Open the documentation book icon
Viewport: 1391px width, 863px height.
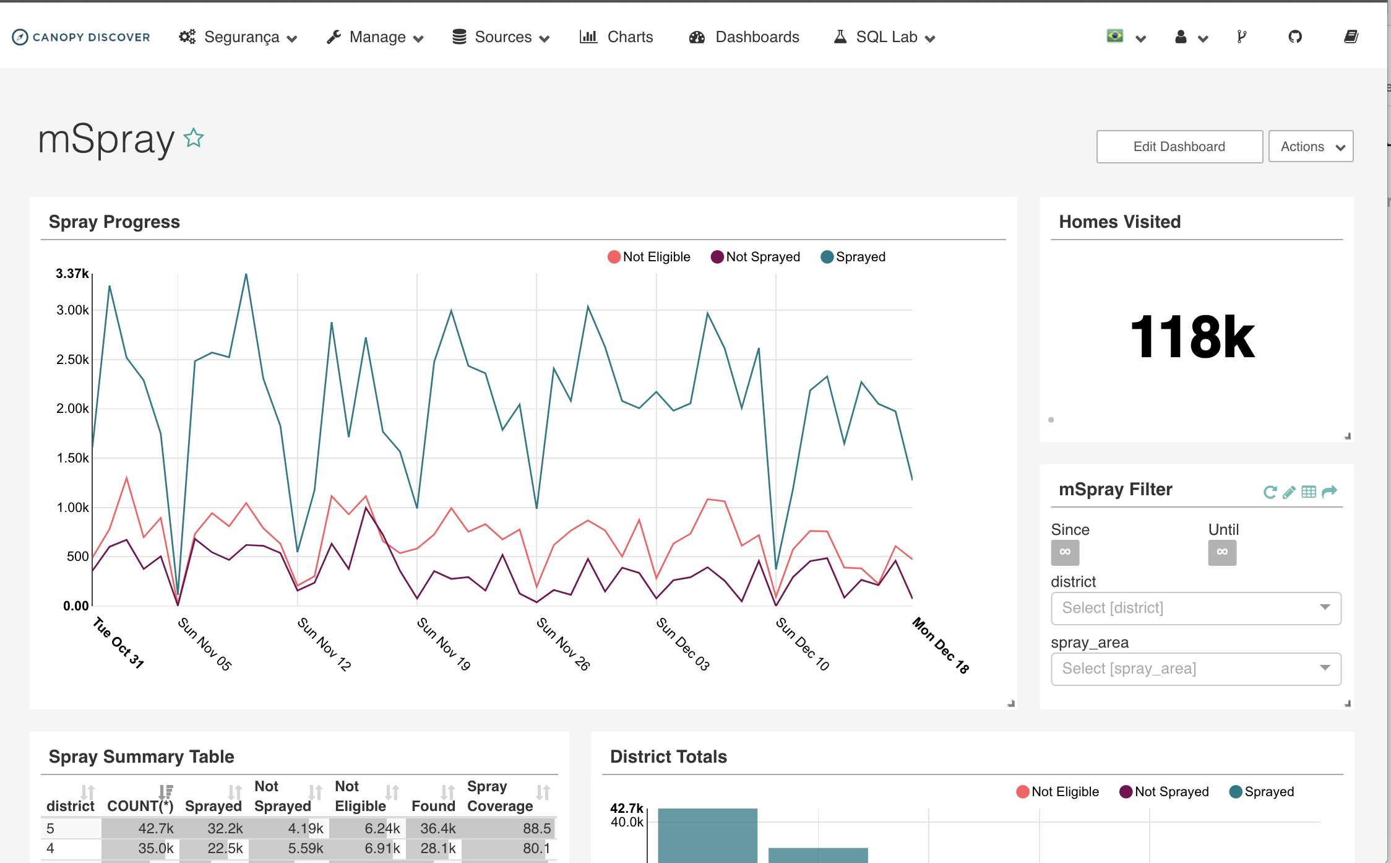1351,37
